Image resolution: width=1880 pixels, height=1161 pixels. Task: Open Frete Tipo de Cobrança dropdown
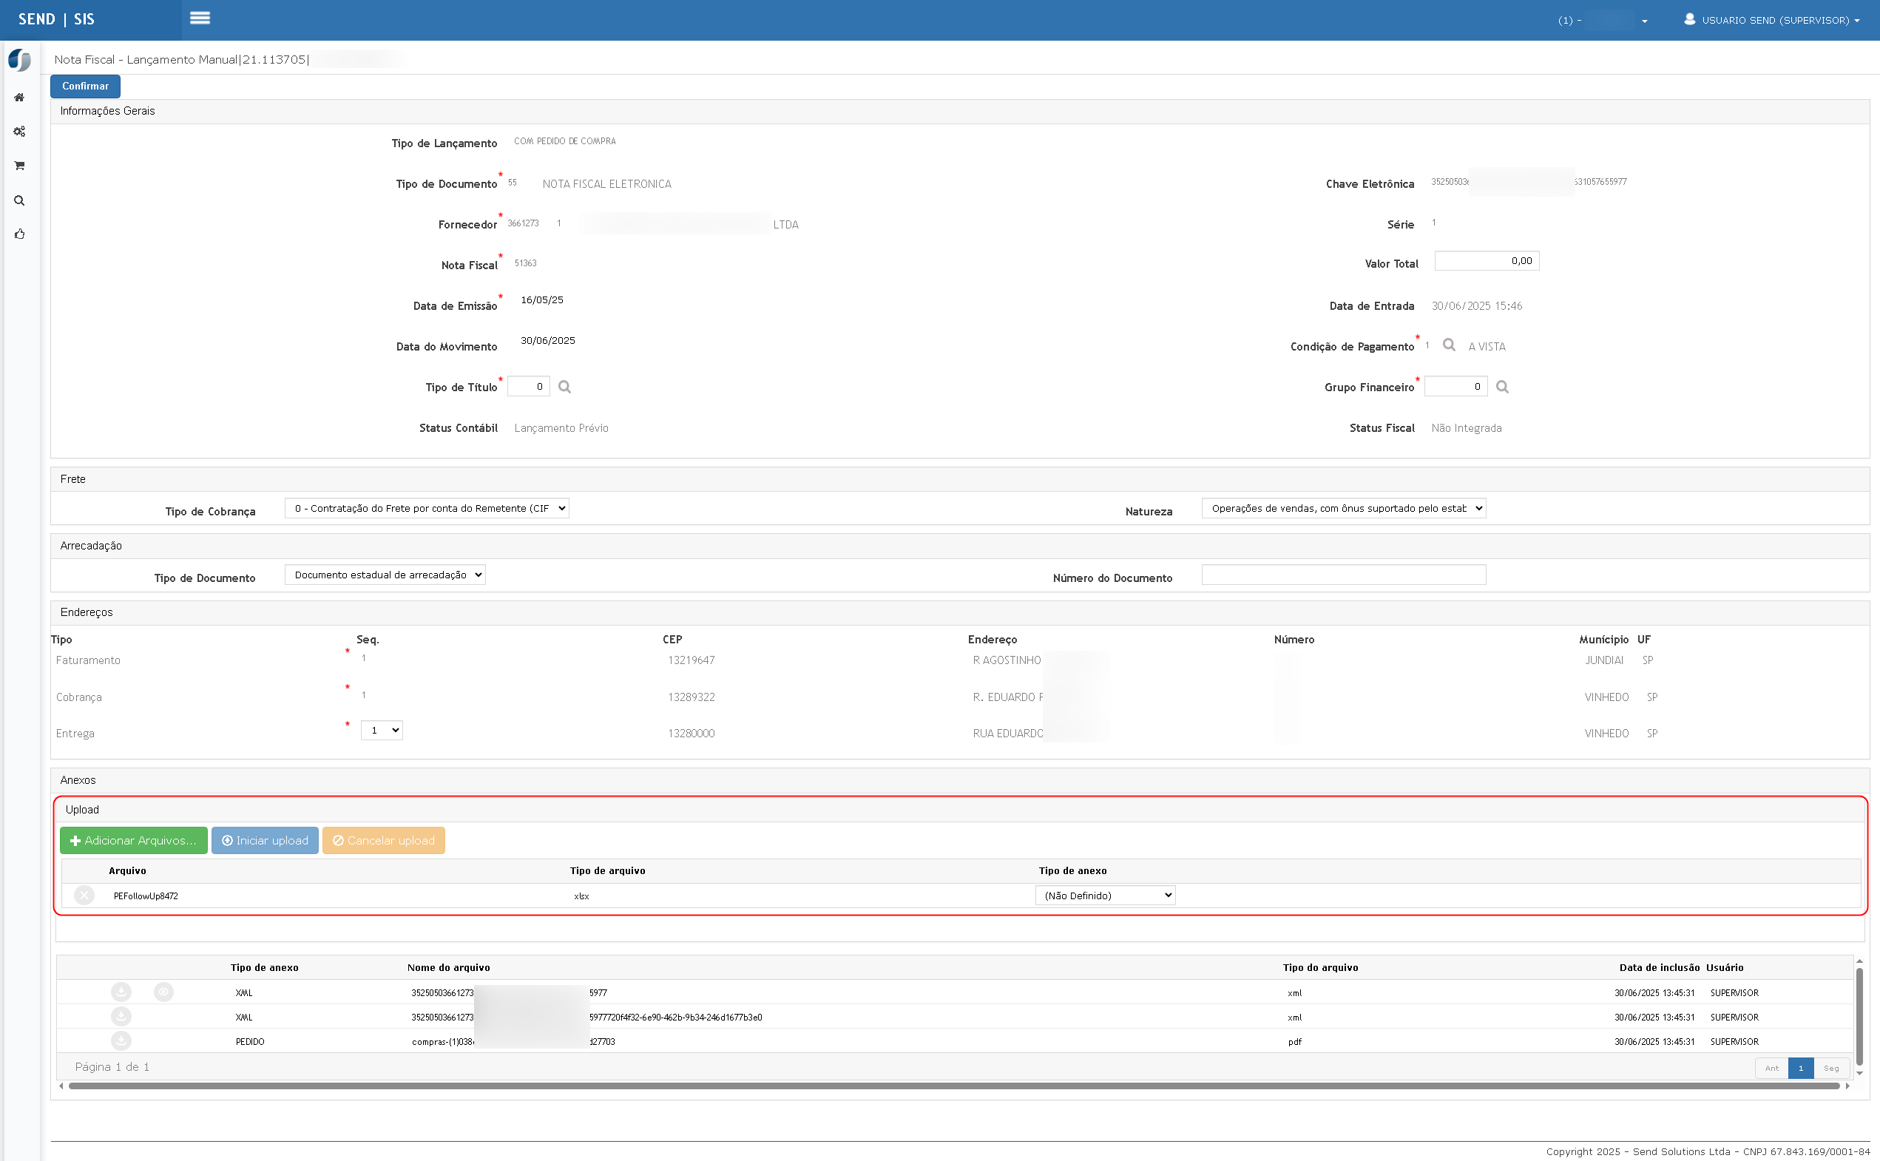(427, 508)
